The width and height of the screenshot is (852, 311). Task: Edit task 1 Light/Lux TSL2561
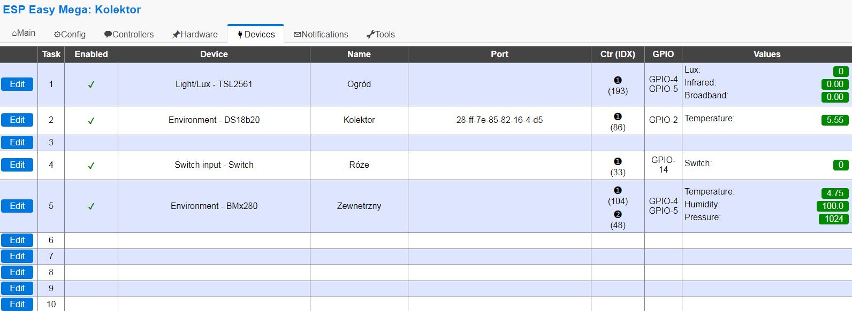click(17, 84)
